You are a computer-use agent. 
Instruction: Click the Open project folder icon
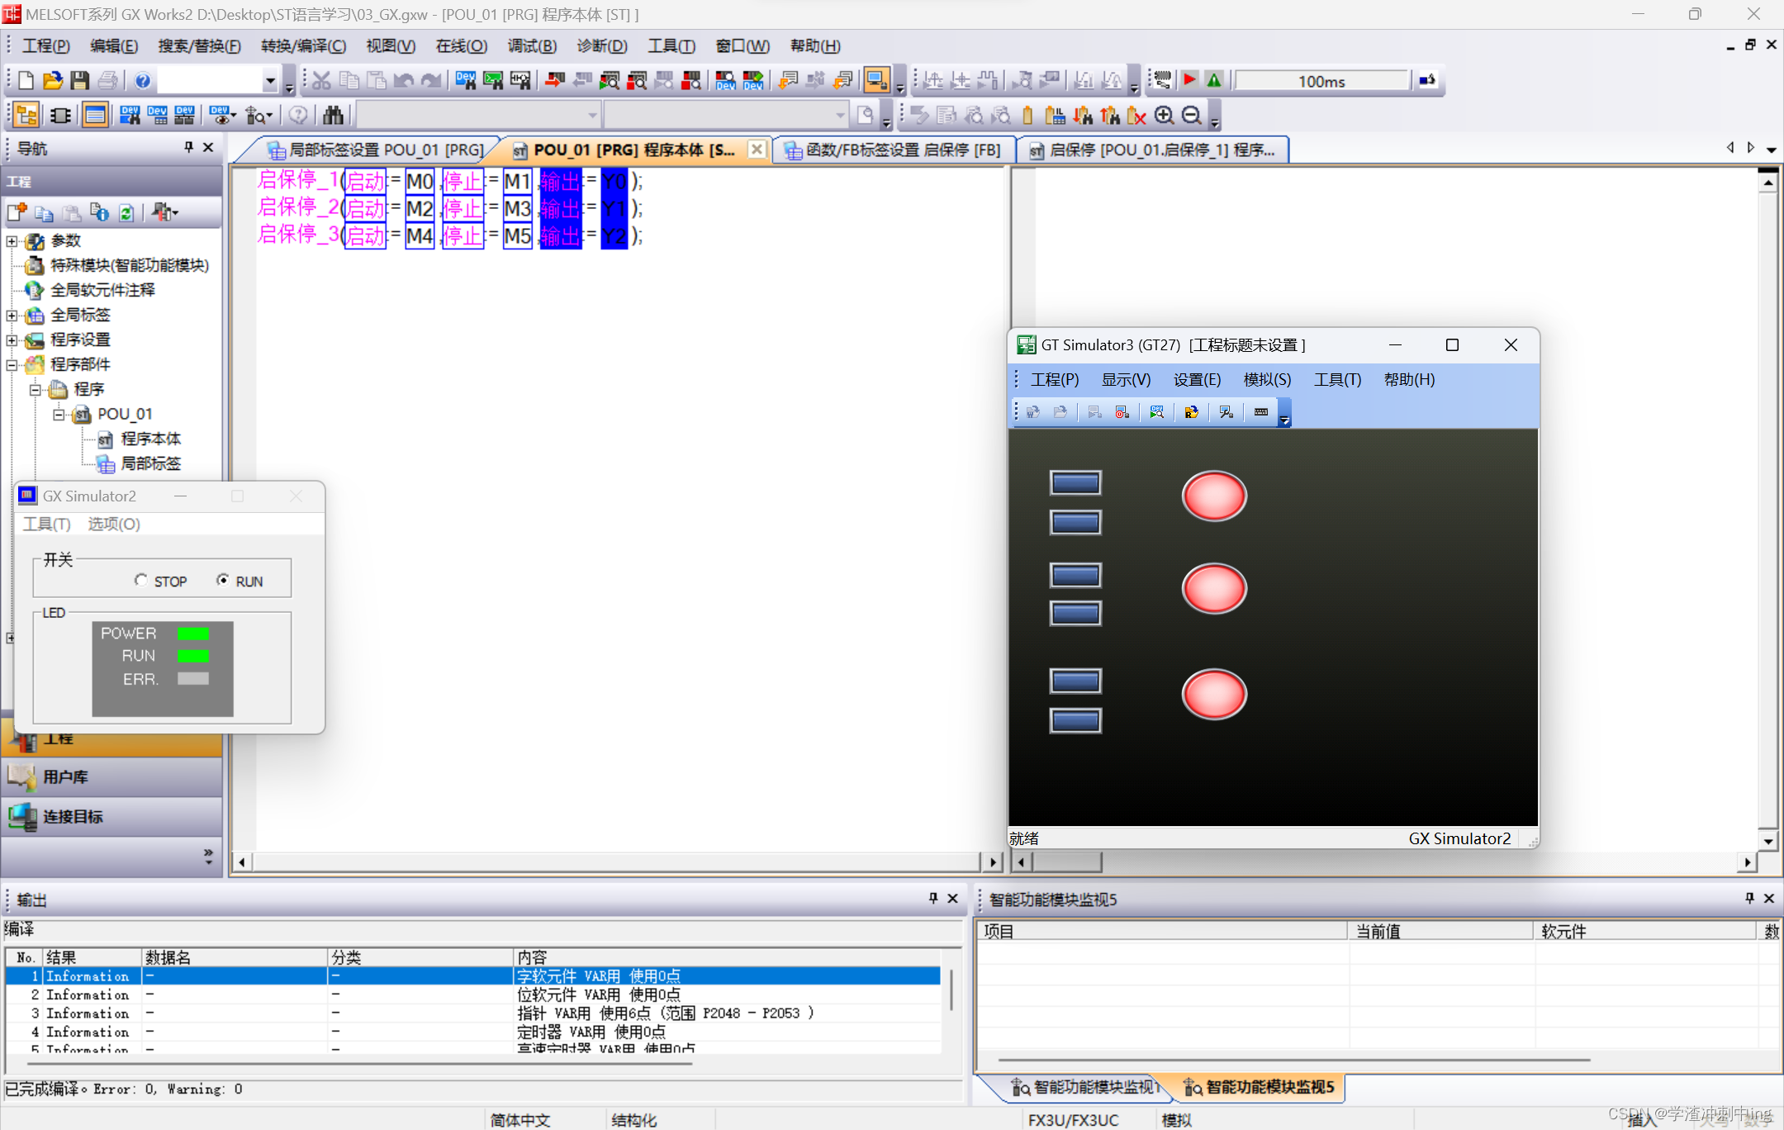(x=53, y=80)
